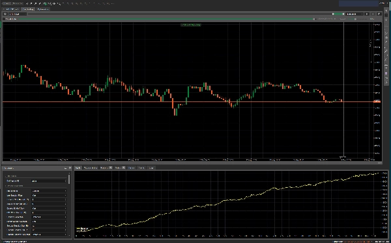Collapse the Parameters panel header minimize icon
The image size is (391, 243).
click(66, 168)
